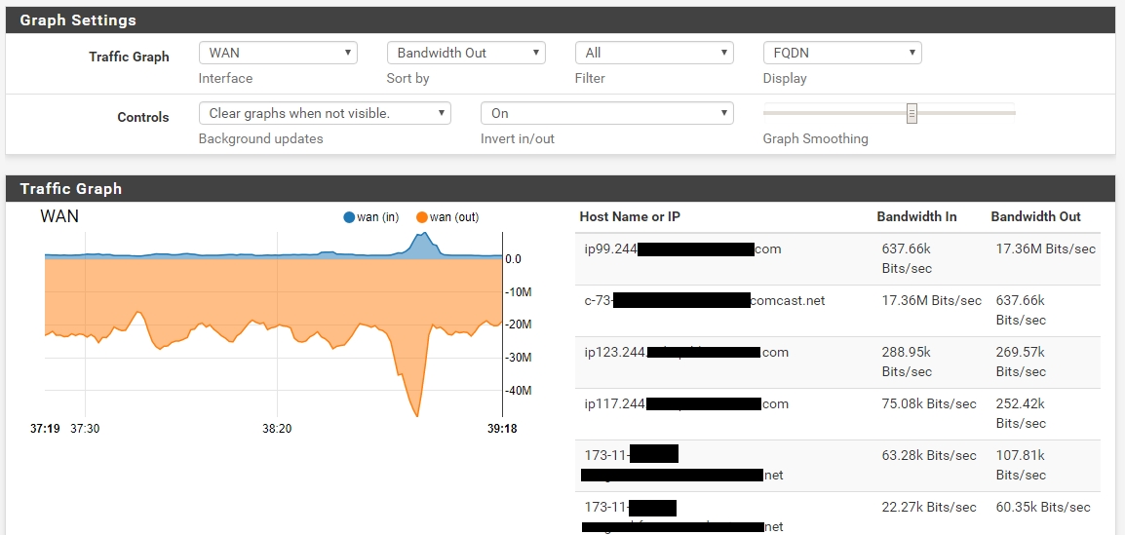Click the Graph Smoothing slider handle
1125x535 pixels.
pos(912,113)
